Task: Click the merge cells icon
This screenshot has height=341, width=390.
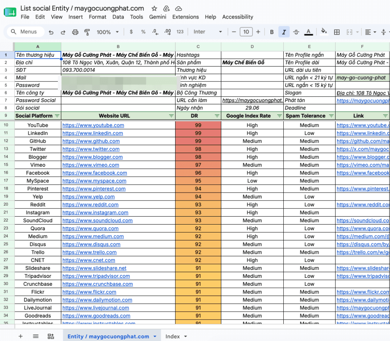Action: tap(350, 32)
